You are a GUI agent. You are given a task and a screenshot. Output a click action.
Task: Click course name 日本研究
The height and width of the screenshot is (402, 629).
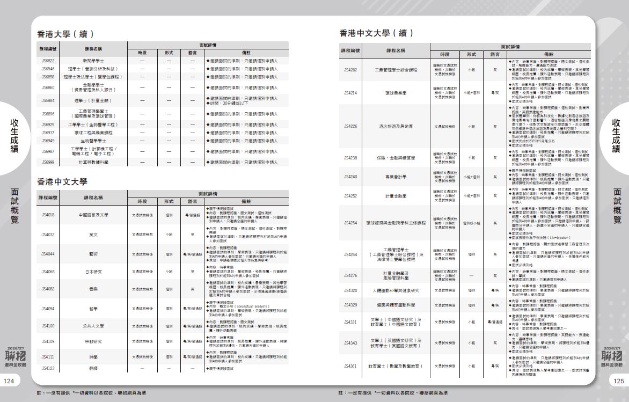[x=93, y=272]
